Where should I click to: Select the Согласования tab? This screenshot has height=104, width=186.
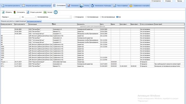click(x=59, y=5)
